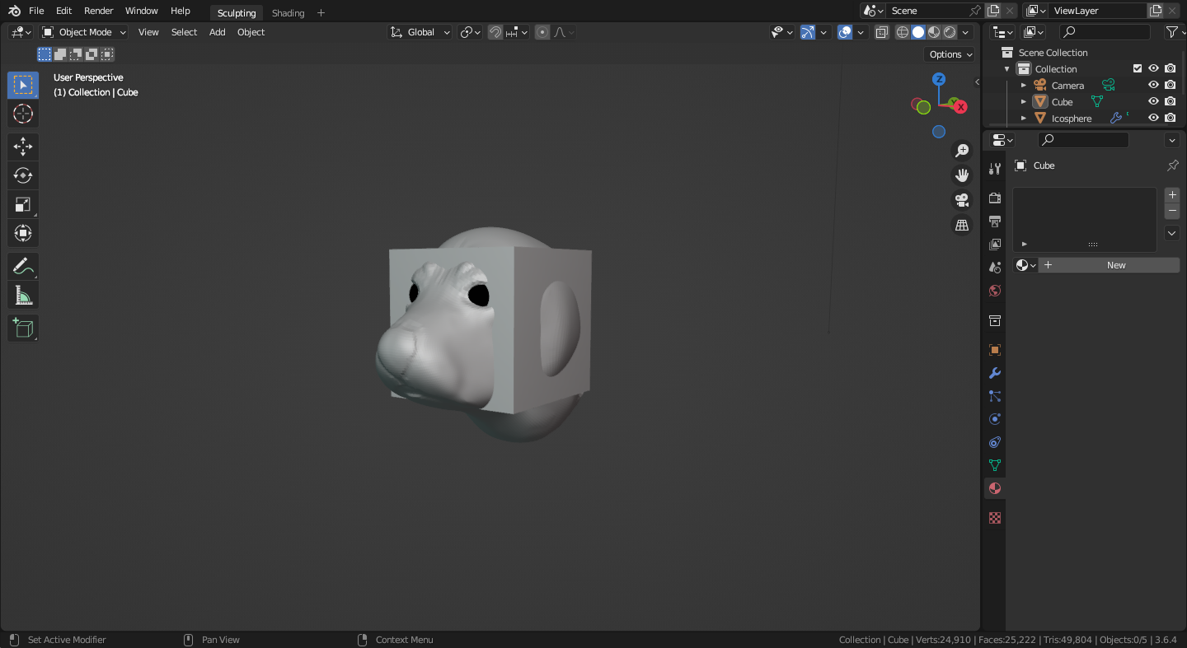Click the Add Cube tool
This screenshot has width=1187, height=648.
pos(23,328)
